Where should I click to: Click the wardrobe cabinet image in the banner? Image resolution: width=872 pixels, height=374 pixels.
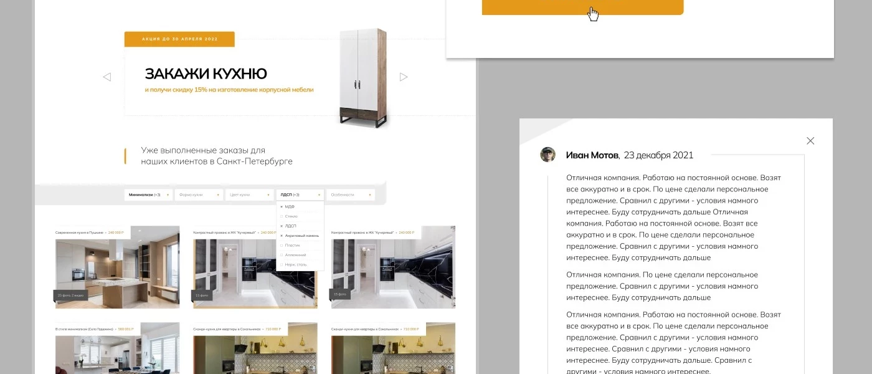(x=364, y=78)
